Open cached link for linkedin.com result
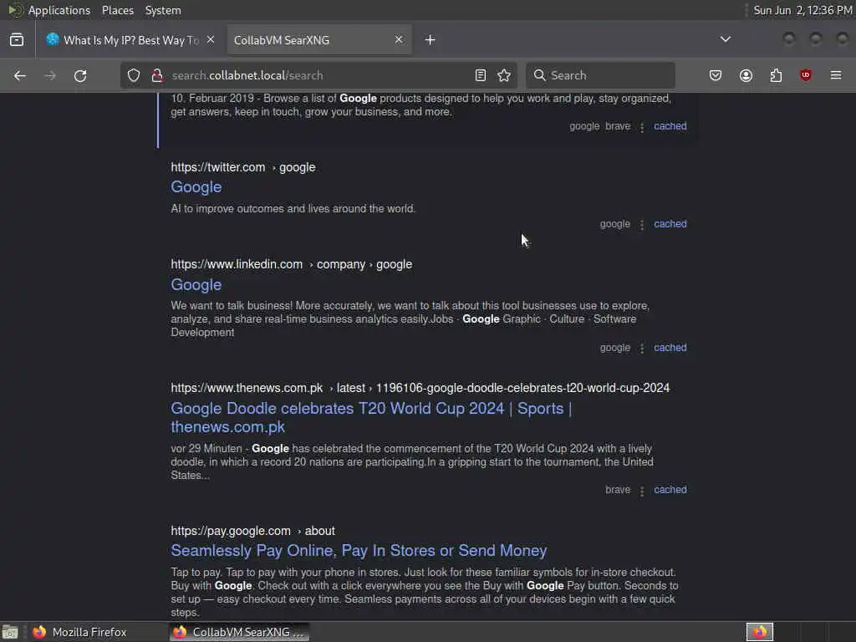 (x=670, y=348)
